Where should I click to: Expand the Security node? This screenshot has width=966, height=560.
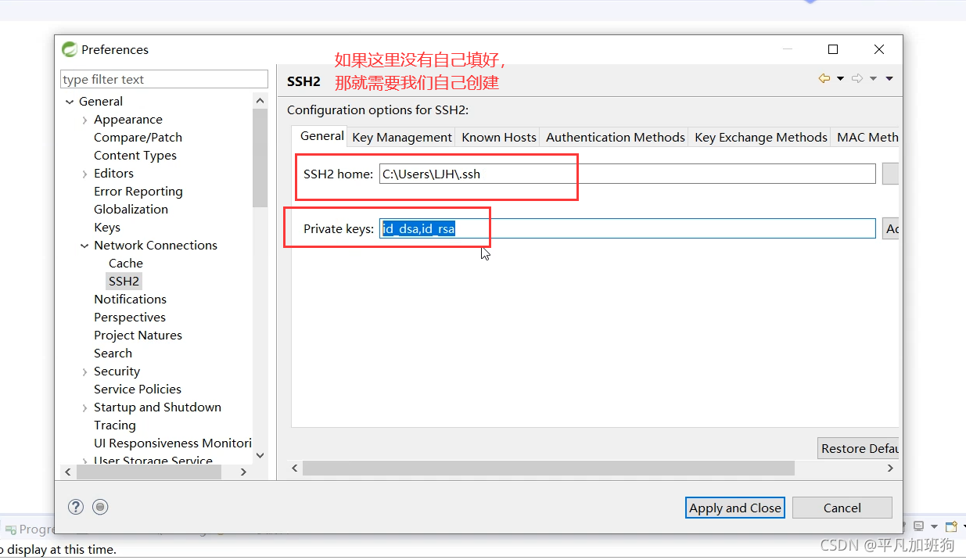click(84, 372)
